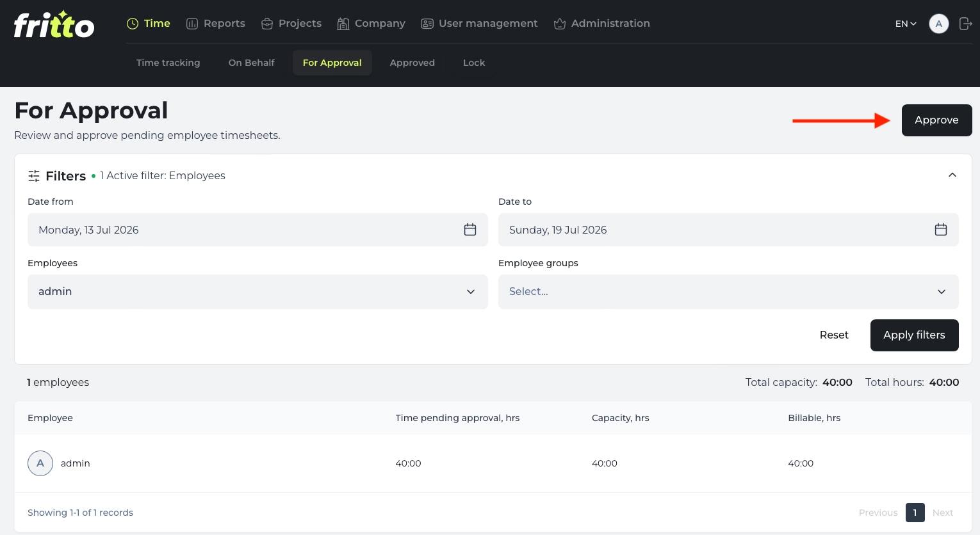This screenshot has height=535, width=980.
Task: Click 1 Active filter: Employees label
Action: [x=163, y=176]
